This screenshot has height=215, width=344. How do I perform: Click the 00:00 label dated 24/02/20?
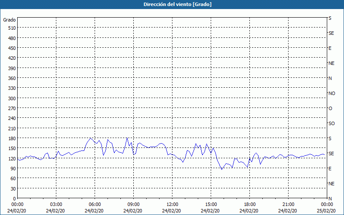click(x=17, y=205)
